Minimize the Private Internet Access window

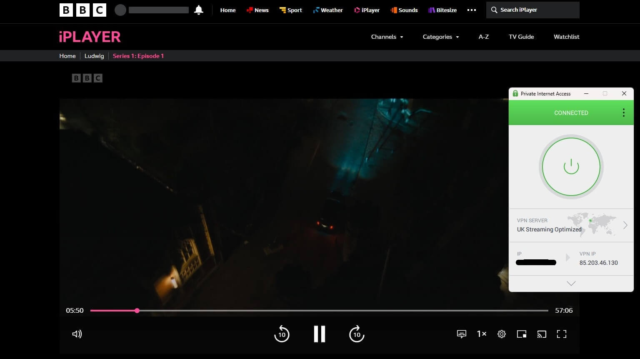[x=586, y=94]
